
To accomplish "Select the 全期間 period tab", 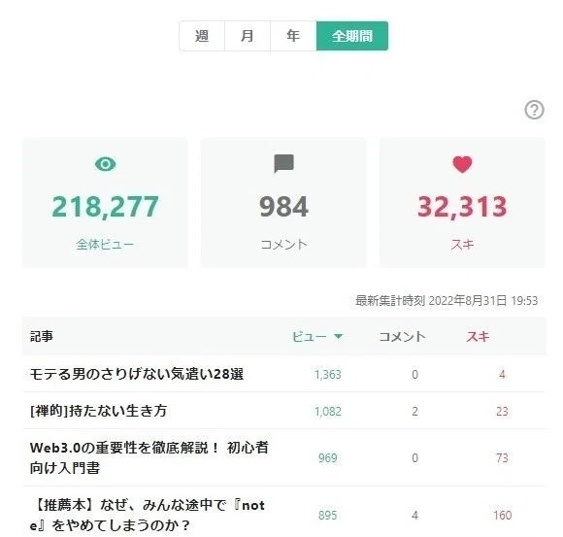I will pyautogui.click(x=351, y=36).
